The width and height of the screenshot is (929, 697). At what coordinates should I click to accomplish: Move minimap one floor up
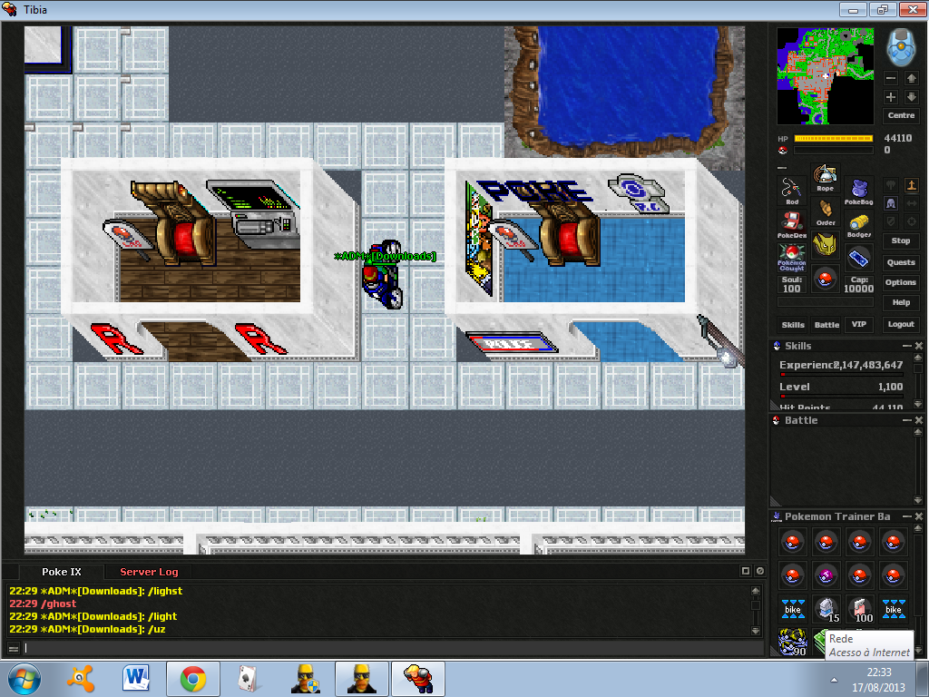tap(911, 78)
